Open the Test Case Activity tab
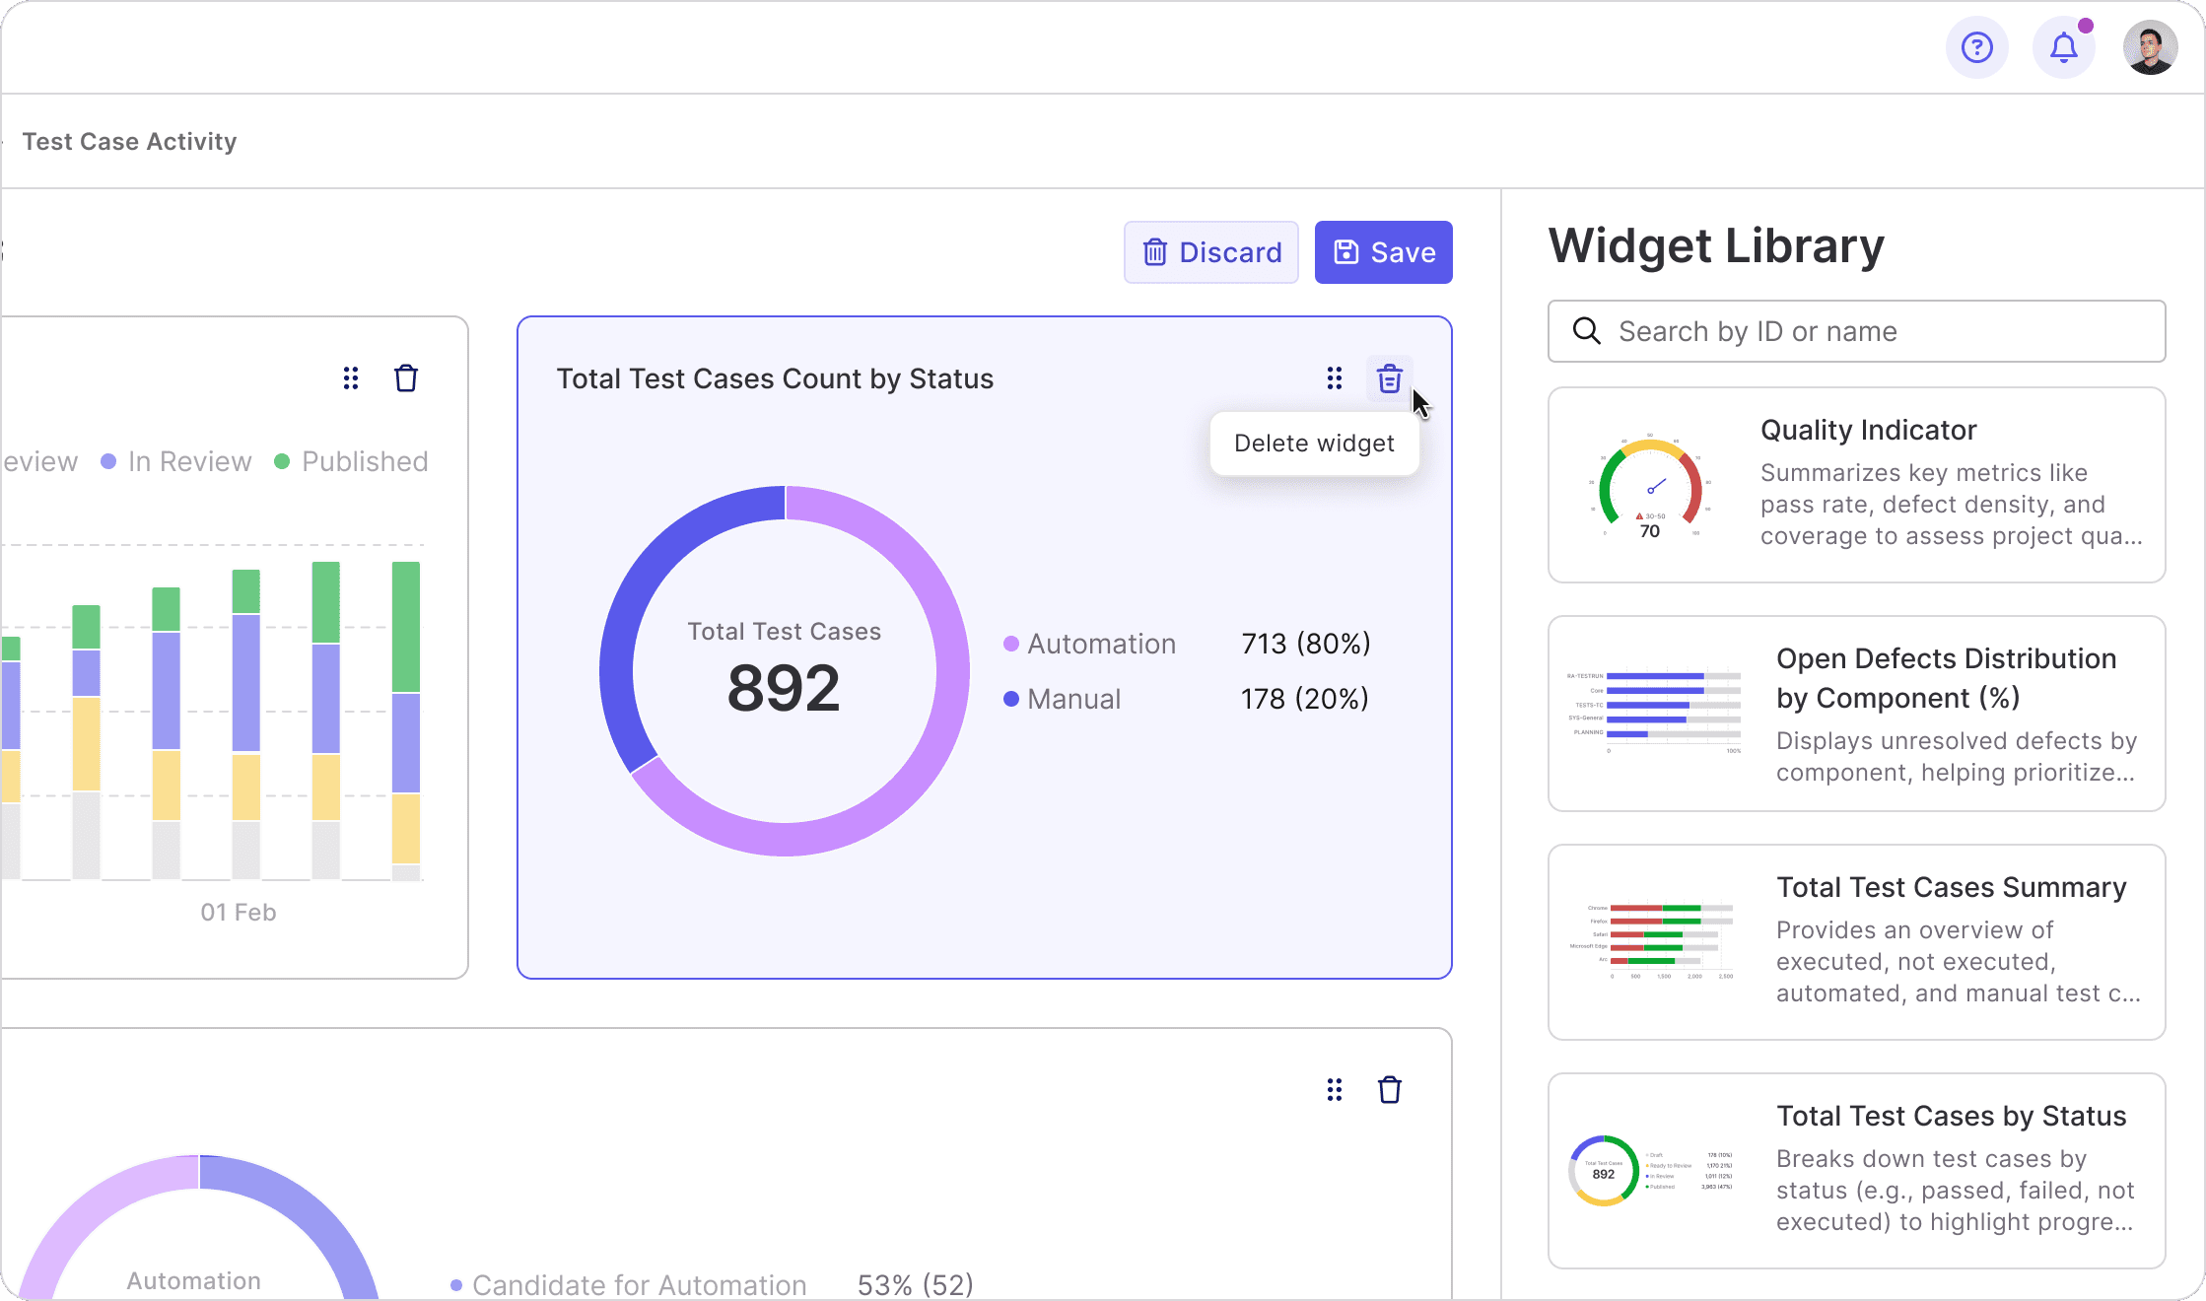The image size is (2206, 1301). click(129, 142)
